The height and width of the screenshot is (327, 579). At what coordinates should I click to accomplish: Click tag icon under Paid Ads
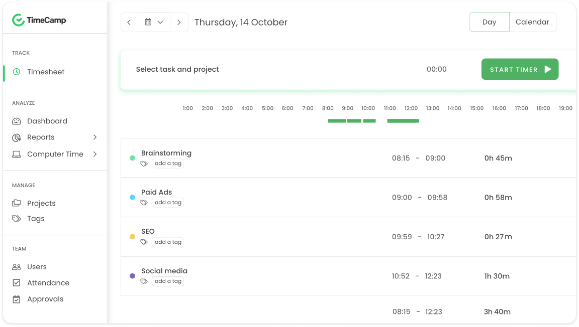[x=144, y=203]
